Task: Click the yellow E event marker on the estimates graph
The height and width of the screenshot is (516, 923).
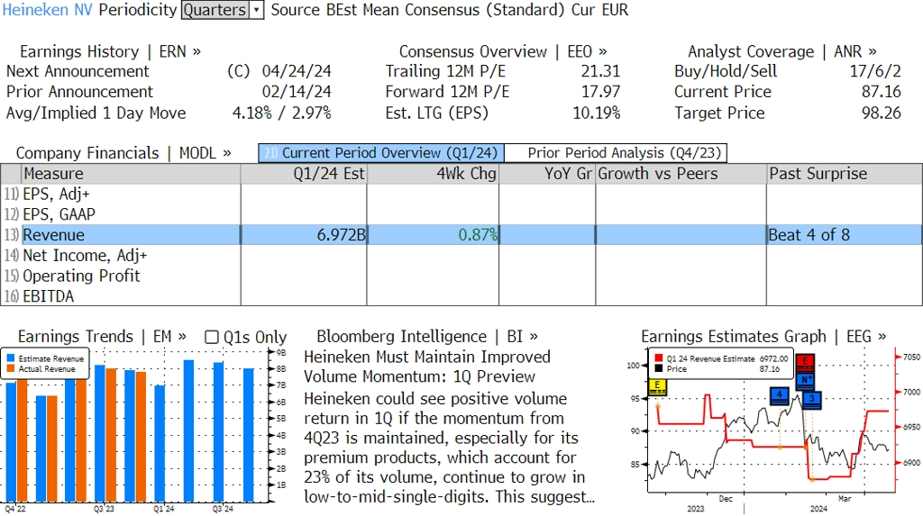Action: pos(657,386)
